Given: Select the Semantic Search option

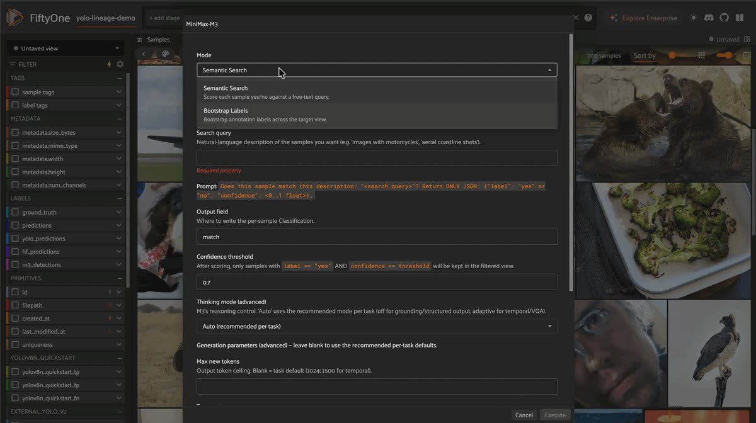Looking at the screenshot, I should (x=377, y=93).
